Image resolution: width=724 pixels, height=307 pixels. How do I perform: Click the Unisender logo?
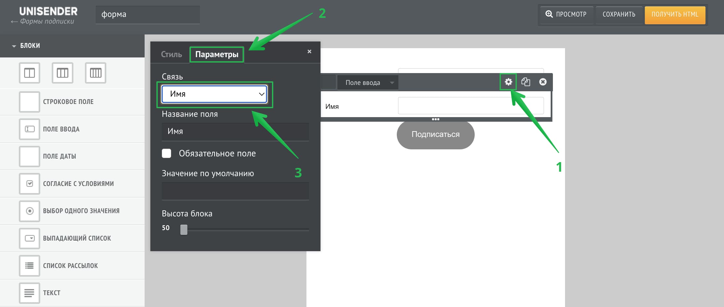[48, 11]
